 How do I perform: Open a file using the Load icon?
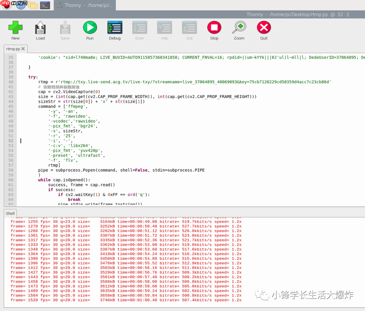(40, 27)
